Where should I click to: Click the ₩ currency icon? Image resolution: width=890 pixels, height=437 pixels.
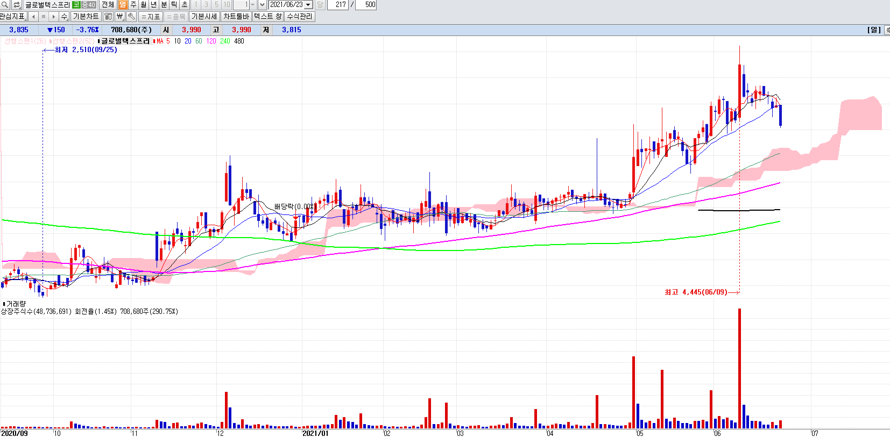120,17
